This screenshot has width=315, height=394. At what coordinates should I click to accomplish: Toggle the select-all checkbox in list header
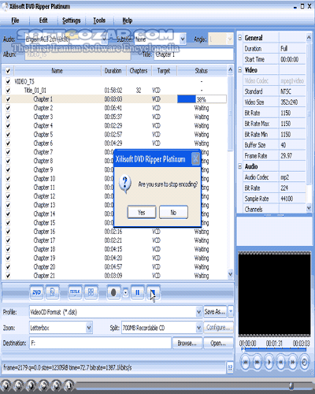tap(8, 71)
